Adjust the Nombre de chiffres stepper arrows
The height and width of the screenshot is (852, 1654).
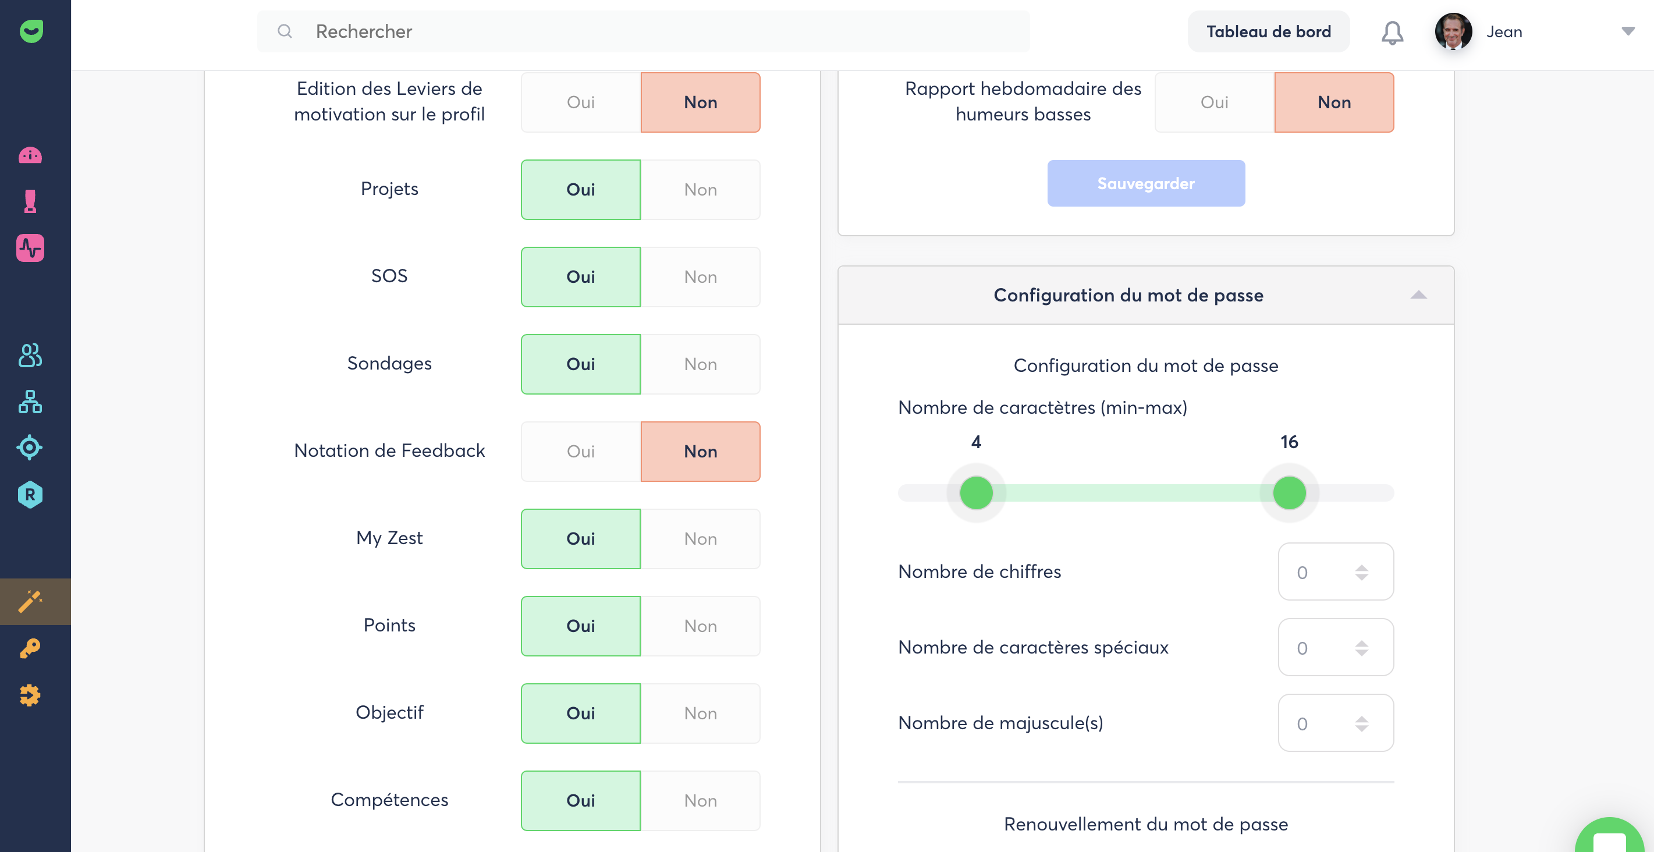tap(1361, 572)
